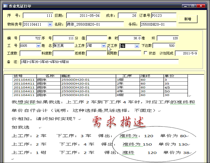Click the 成本 field showing 26
This screenshot has width=210, height=163.
pyautogui.click(x=127, y=16)
